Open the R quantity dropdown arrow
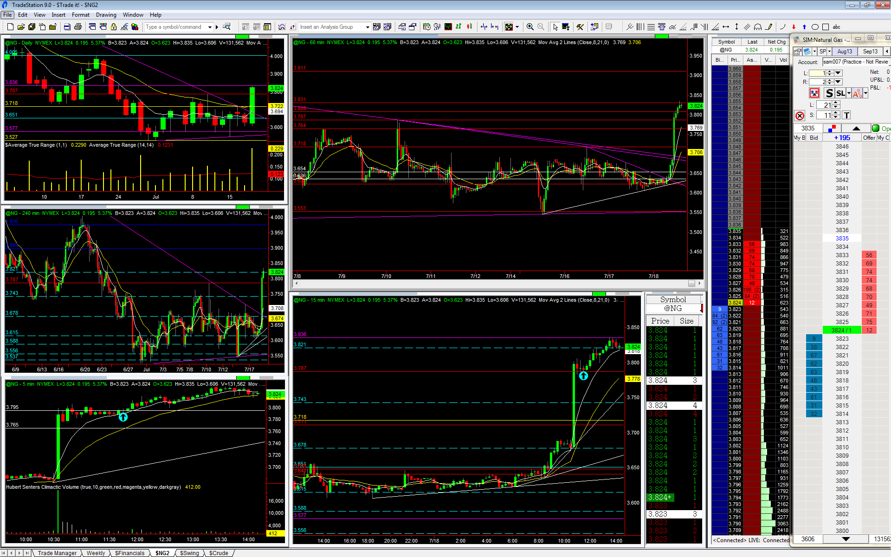Screen dimensions: 891x557 pyautogui.click(x=838, y=82)
